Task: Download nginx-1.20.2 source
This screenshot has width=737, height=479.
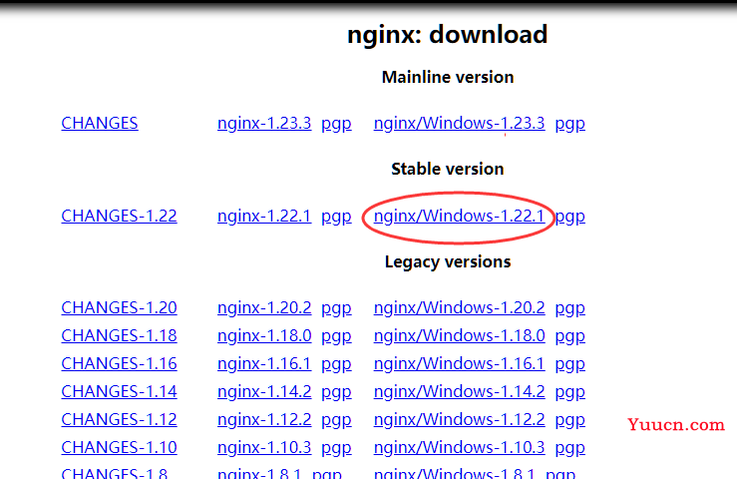Action: tap(264, 307)
